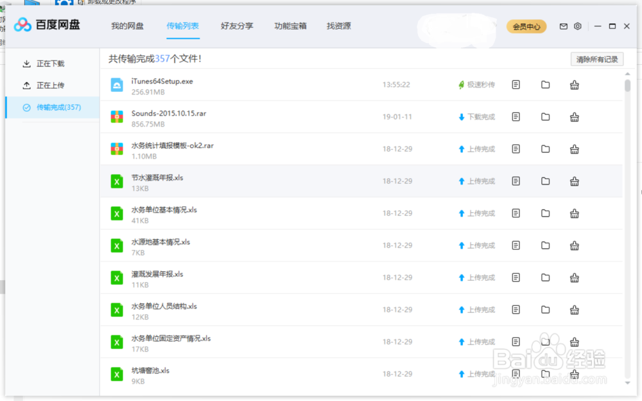Clear the 灌溉发展年报.xls record
Image resolution: width=642 pixels, height=401 pixels.
coord(575,278)
